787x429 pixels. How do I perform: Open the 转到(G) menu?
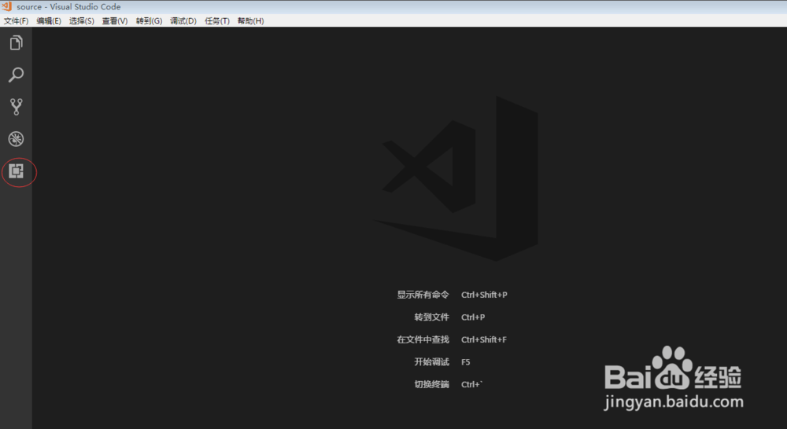(149, 21)
